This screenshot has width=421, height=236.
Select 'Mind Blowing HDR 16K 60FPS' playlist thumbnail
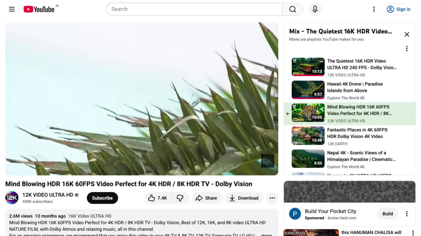(x=308, y=113)
